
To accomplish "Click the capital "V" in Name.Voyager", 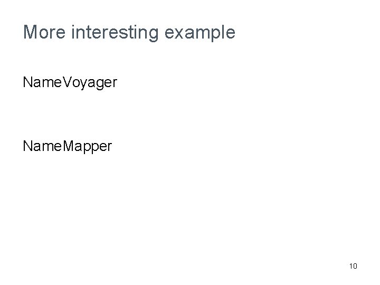I will tap(65, 83).
